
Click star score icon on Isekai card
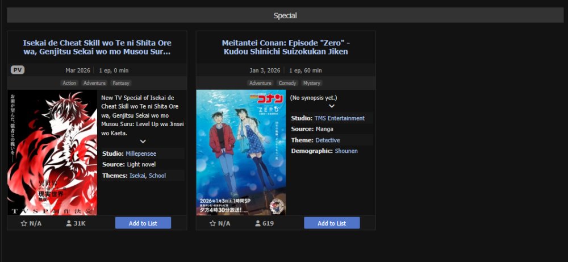tap(24, 223)
